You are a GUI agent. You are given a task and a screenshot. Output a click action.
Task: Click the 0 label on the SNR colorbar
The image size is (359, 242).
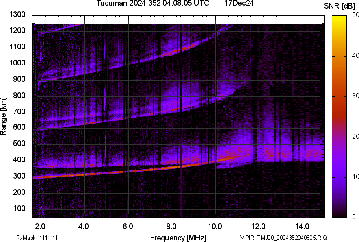pos(354,217)
